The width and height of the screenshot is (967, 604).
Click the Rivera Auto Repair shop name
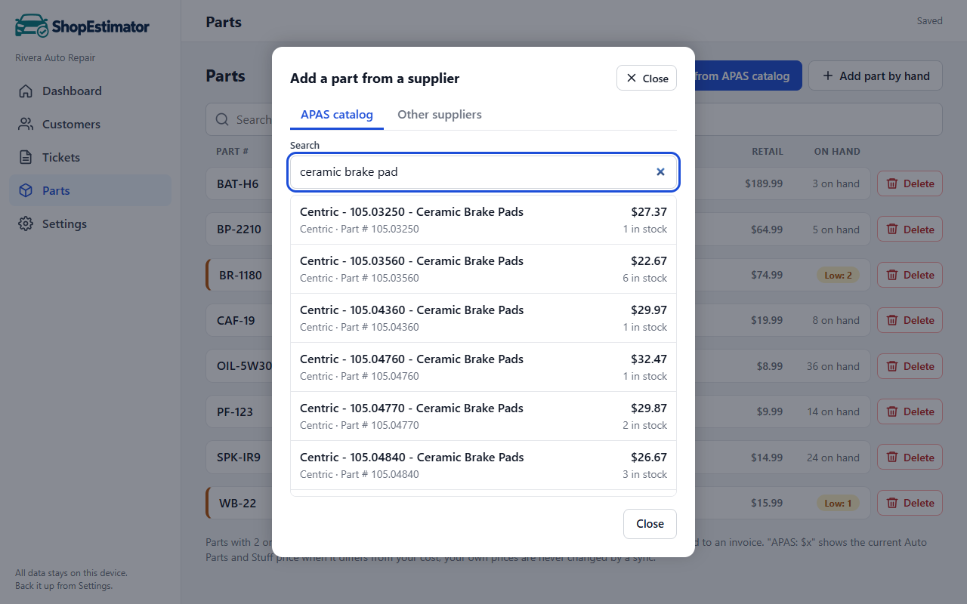[55, 58]
